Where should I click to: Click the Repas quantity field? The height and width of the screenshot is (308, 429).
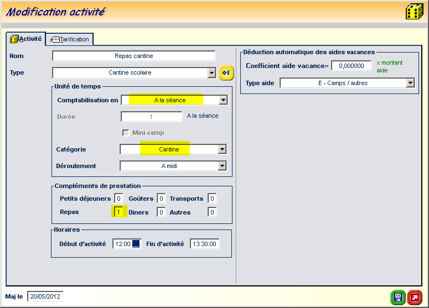(118, 212)
